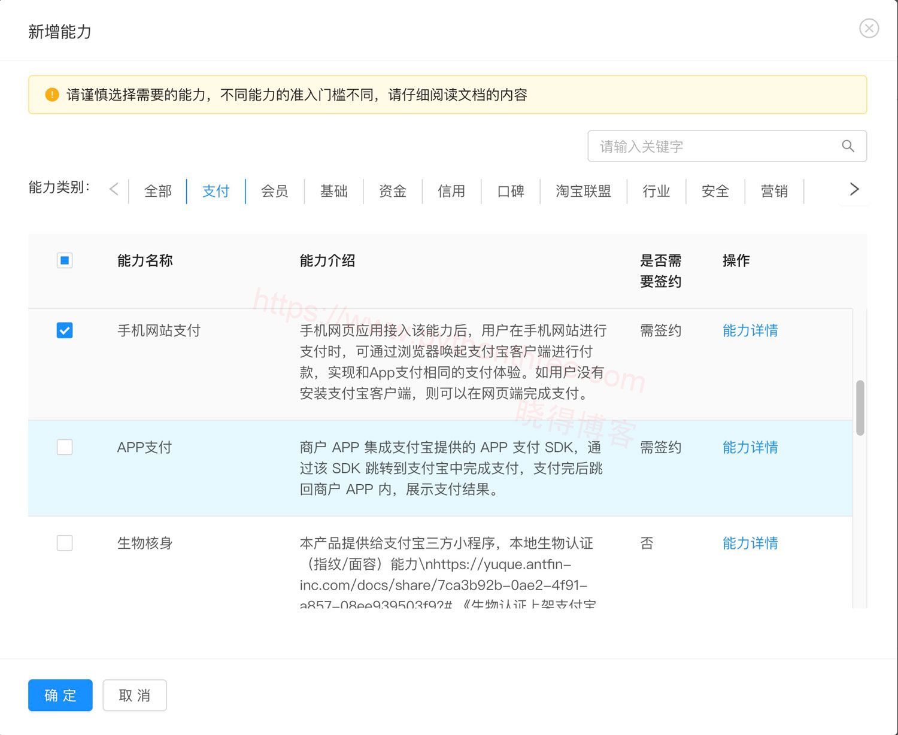Viewport: 898px width, 735px height.
Task: Open the 淘宝联盟 category
Action: coord(583,191)
